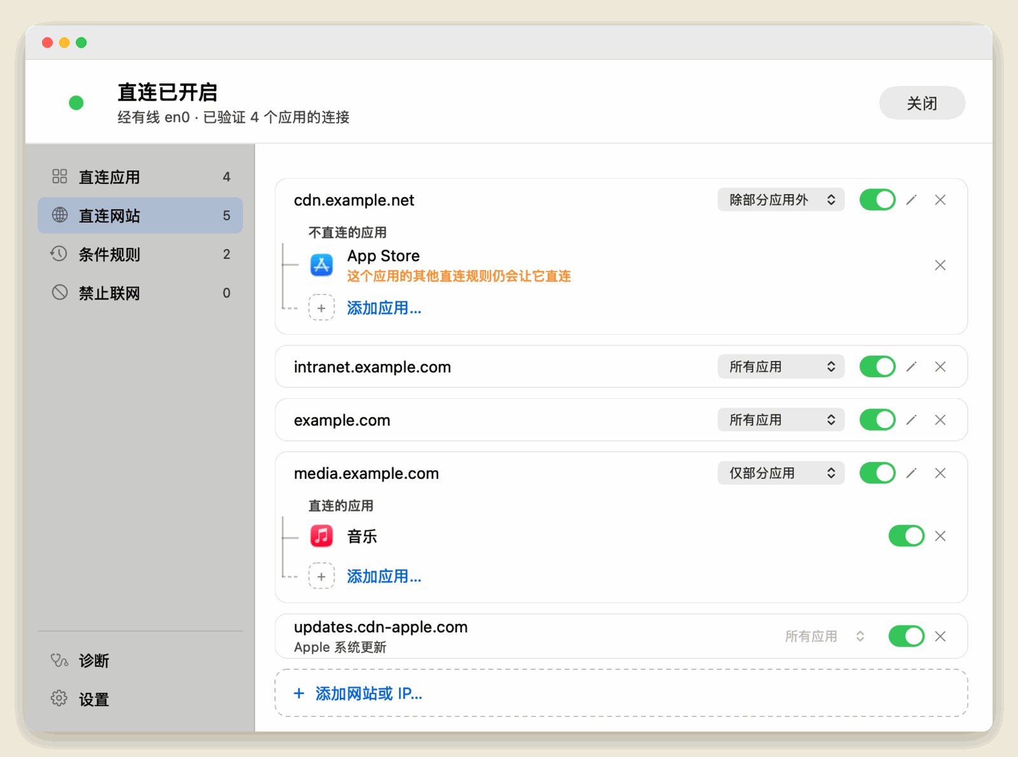Click the App Store app icon
This screenshot has width=1018, height=757.
click(x=321, y=265)
